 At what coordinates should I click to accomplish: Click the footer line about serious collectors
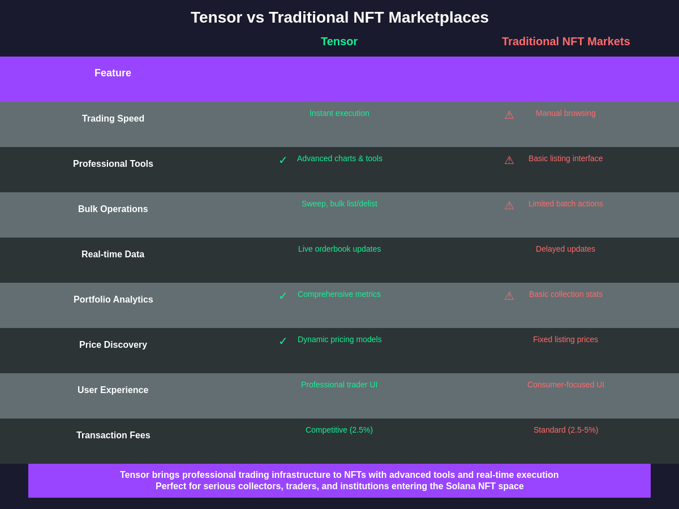339,486
